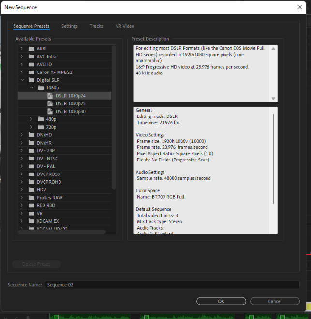Click the DSLR 1080p24 preset file icon
The image size is (311, 319).
(50, 96)
